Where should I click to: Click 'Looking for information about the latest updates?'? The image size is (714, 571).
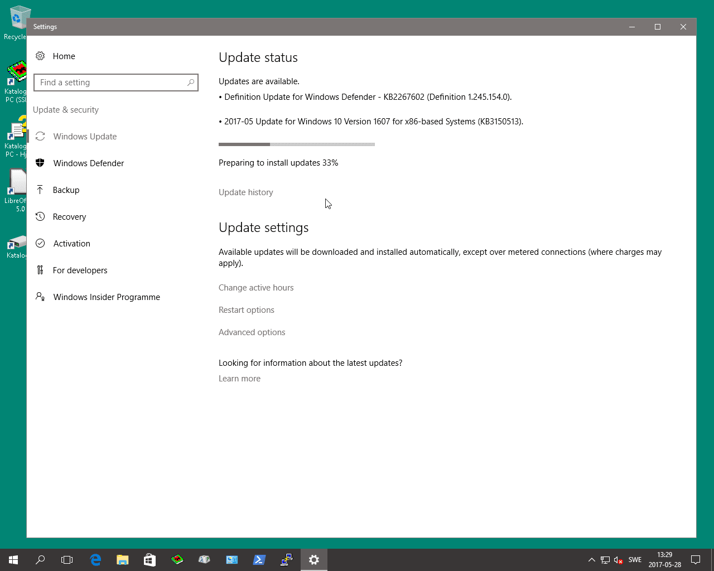tap(310, 363)
